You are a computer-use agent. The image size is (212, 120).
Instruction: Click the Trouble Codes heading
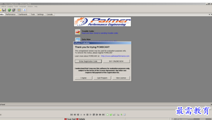tap(88, 31)
